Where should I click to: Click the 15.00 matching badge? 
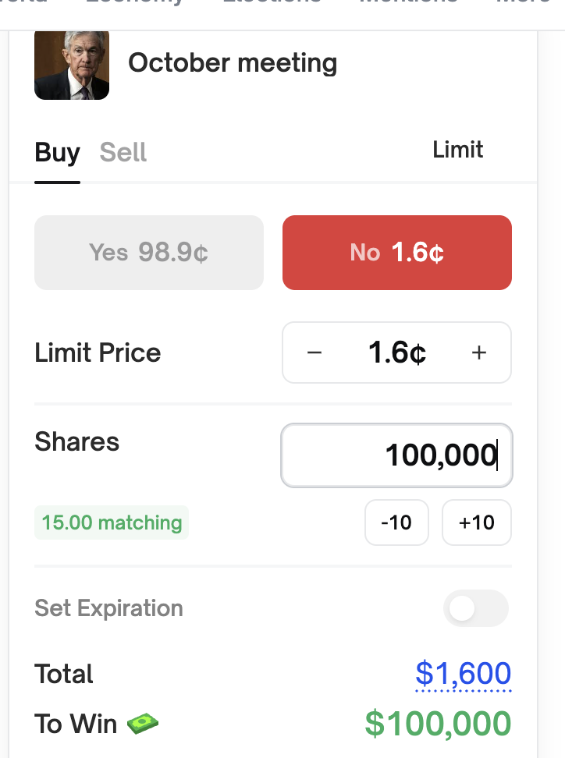112,522
